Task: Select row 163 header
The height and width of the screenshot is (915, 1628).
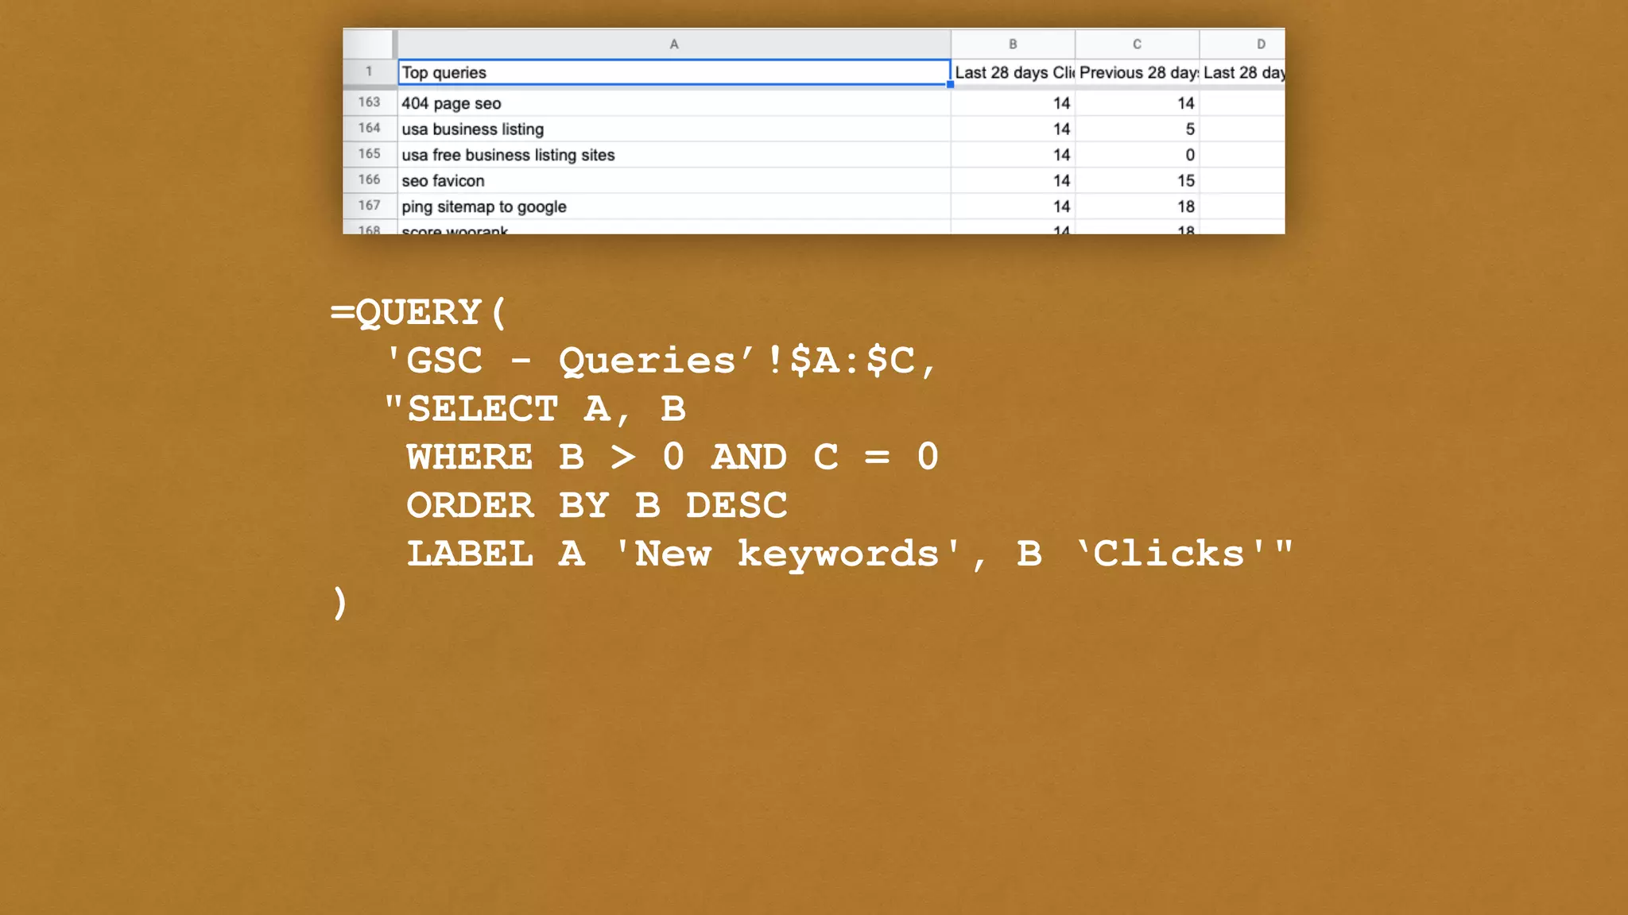Action: click(x=369, y=102)
